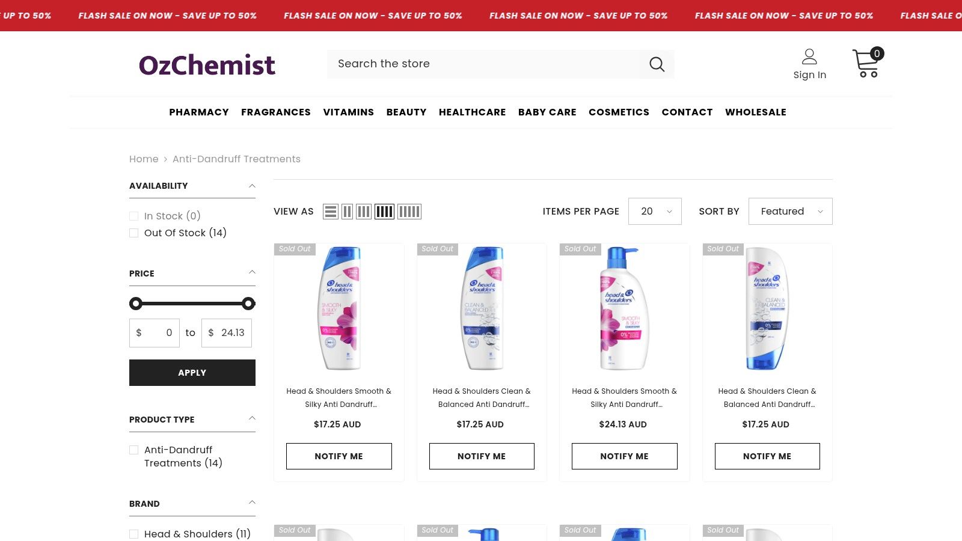This screenshot has width=962, height=541.
Task: Open the shopping cart icon
Action: tap(866, 64)
